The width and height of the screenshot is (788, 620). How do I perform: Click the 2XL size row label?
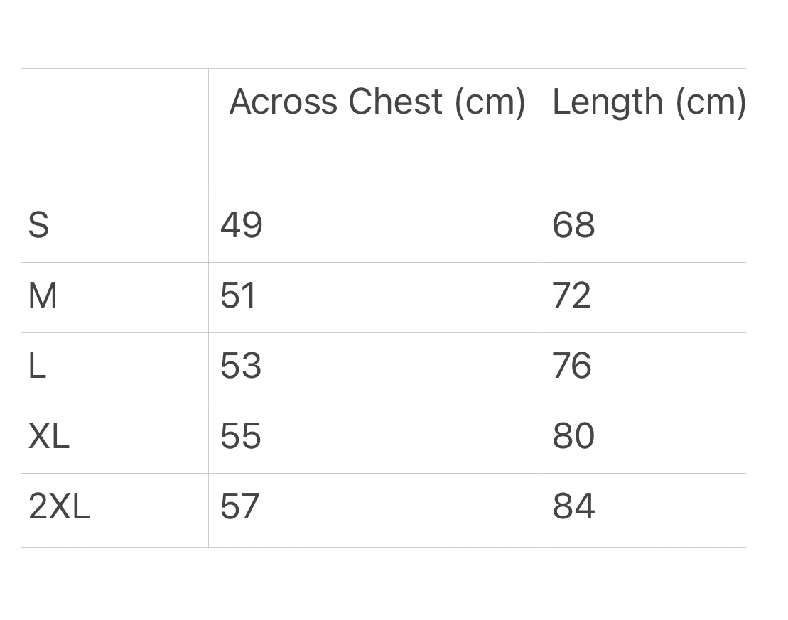(x=59, y=507)
